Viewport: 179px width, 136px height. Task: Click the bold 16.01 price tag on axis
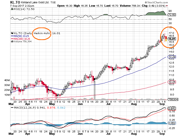coord(172,39)
